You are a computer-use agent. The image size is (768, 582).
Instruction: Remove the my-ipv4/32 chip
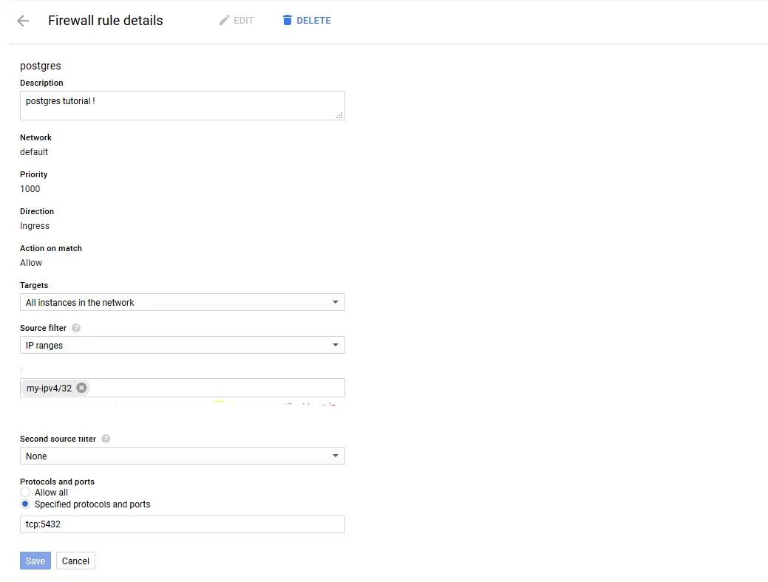[x=81, y=388]
